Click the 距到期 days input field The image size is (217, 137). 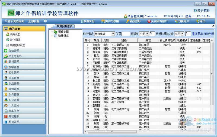(x=152, y=34)
